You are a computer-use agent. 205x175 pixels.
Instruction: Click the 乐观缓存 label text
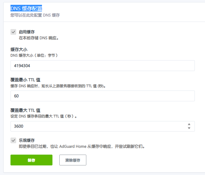(27, 140)
